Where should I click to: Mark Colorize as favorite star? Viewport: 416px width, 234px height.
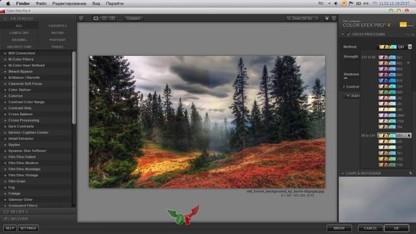[5, 96]
